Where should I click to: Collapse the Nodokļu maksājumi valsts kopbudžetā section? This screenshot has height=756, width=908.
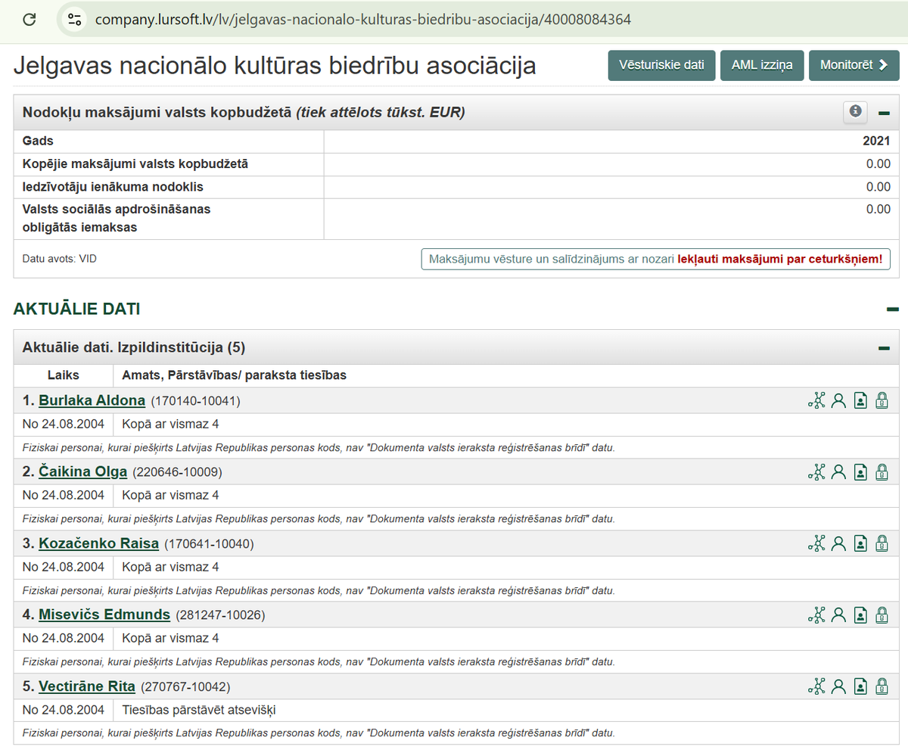point(883,114)
